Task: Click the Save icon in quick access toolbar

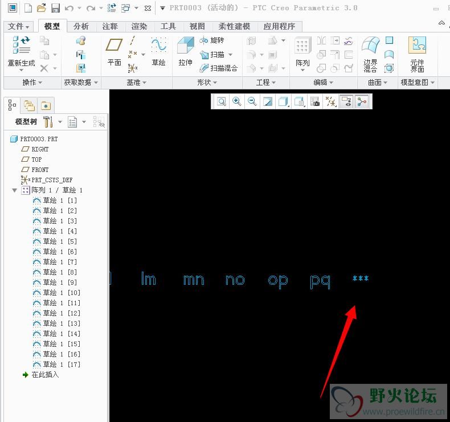Action: point(55,8)
